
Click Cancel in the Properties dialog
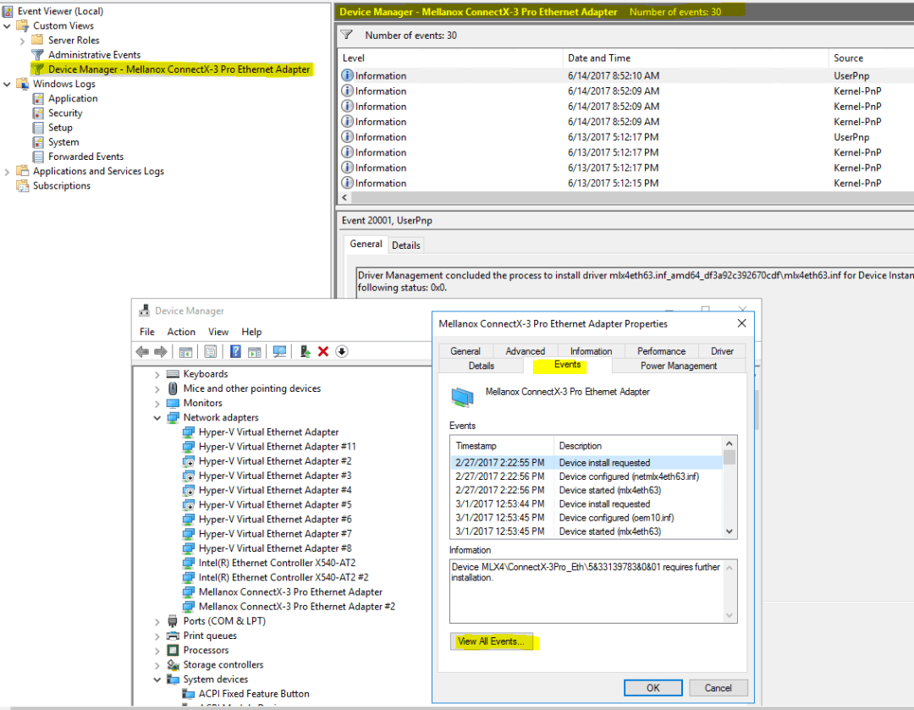pos(719,688)
